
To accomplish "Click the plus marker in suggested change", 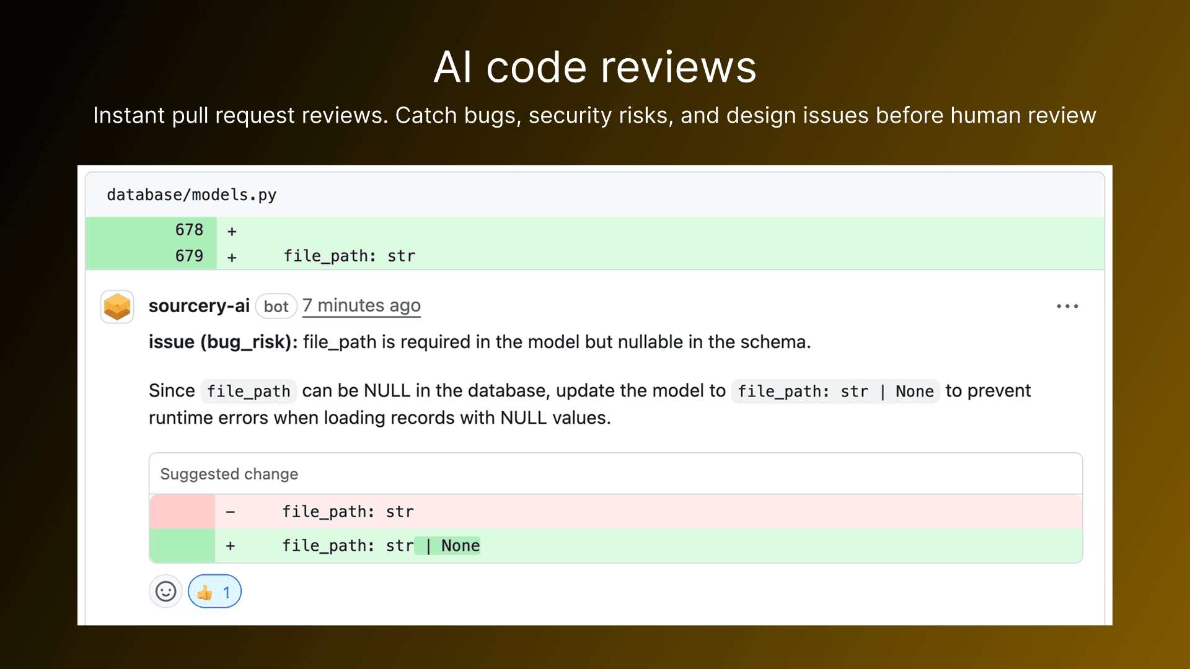I will tap(231, 546).
